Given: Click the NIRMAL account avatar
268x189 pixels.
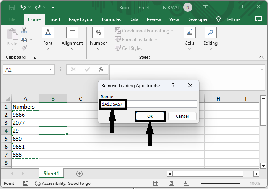Looking at the screenshot, I should tap(188, 8).
